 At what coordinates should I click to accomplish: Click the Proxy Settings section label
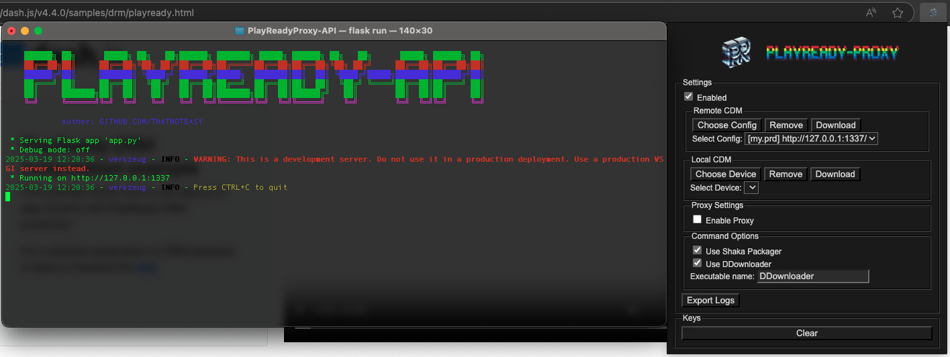718,205
